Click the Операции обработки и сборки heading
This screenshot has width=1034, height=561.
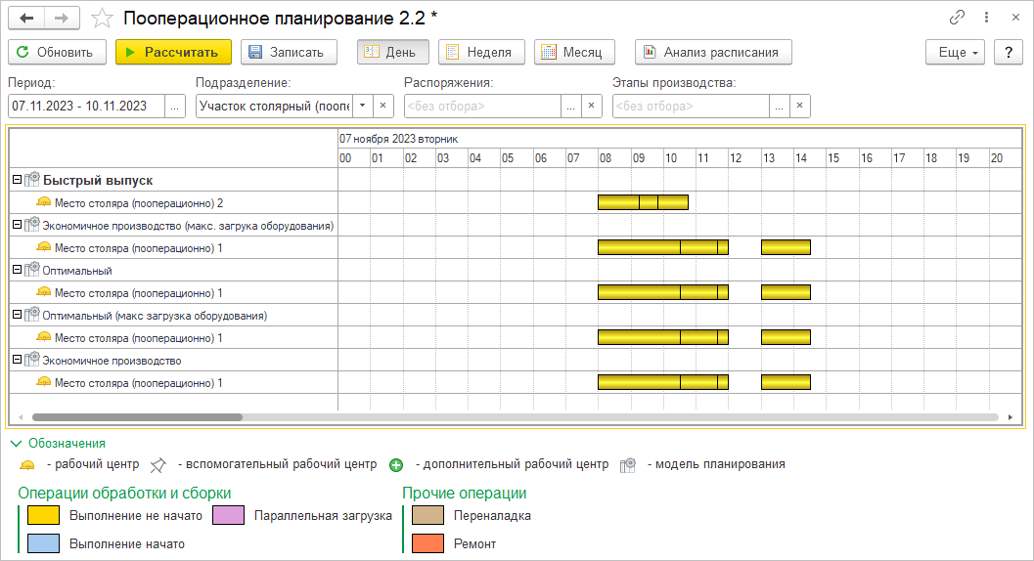click(x=124, y=494)
